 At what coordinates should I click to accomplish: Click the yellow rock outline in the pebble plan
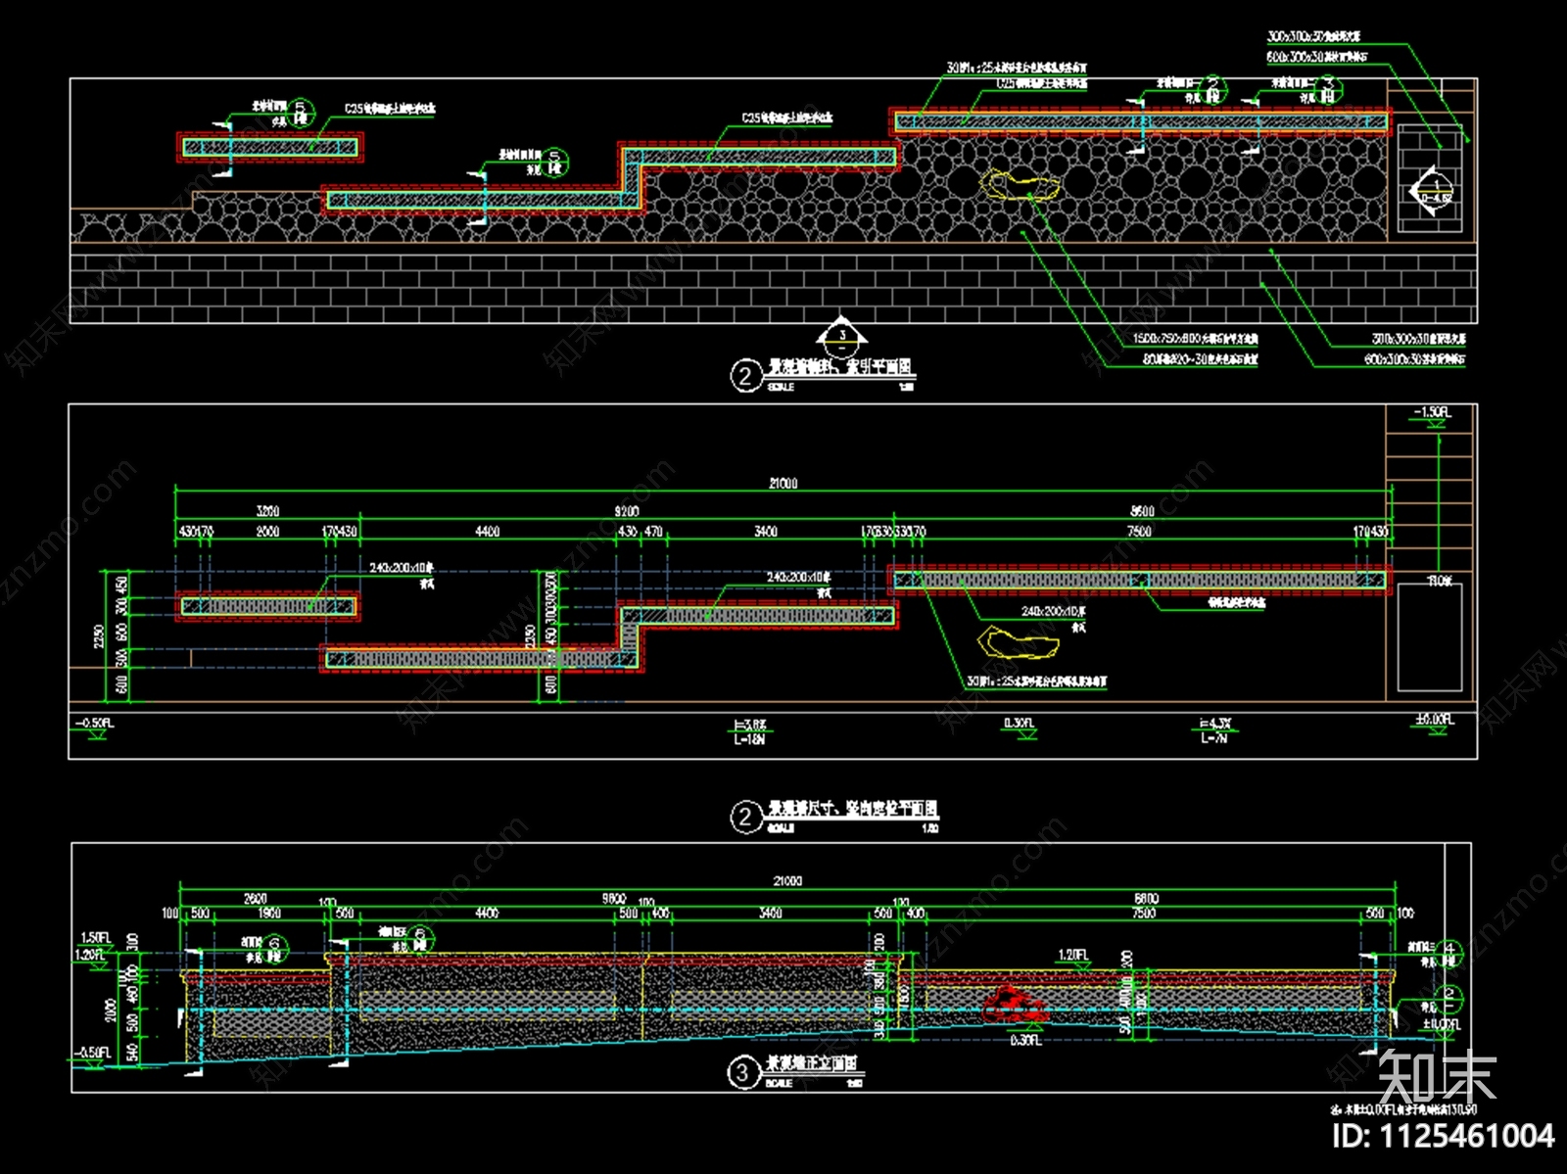pyautogui.click(x=1021, y=184)
